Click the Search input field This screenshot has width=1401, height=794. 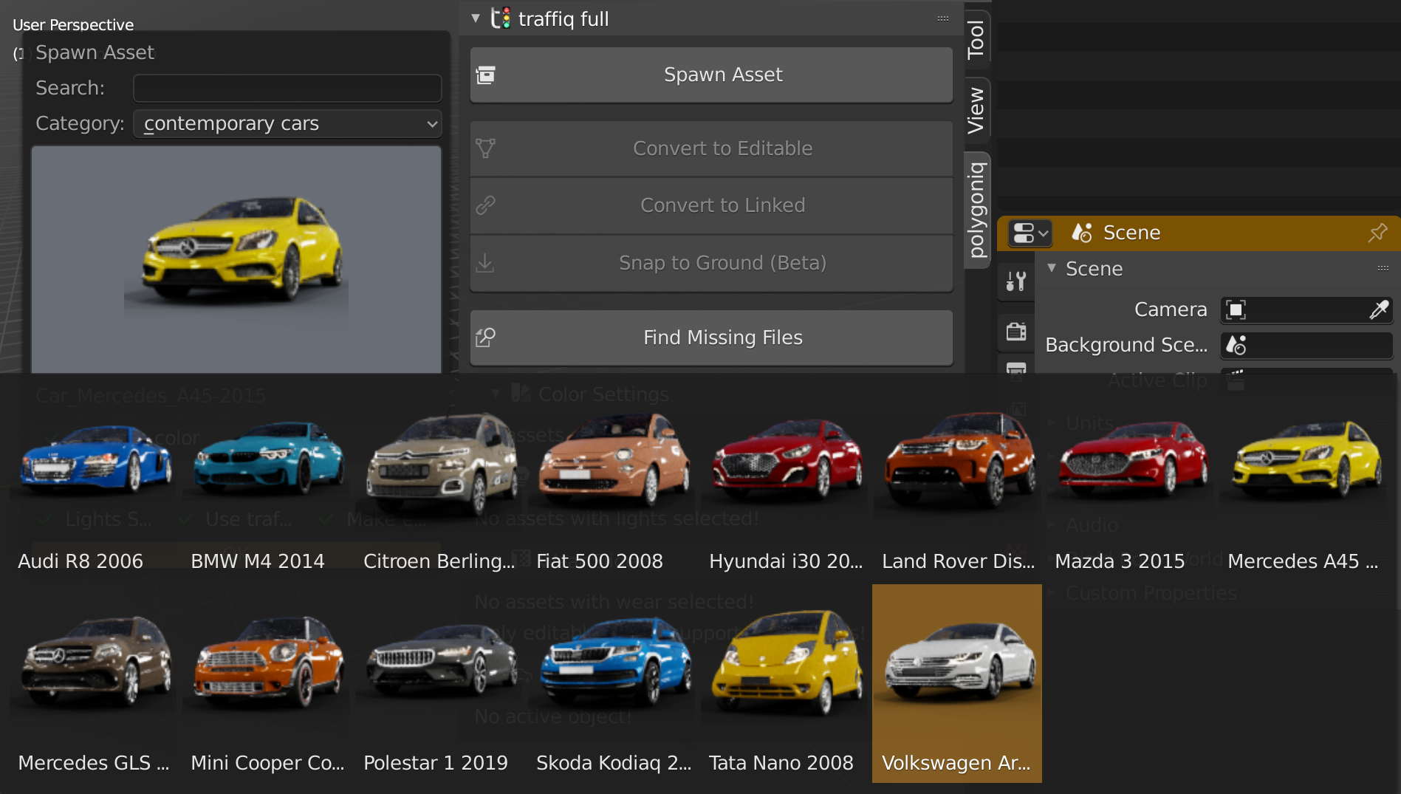287,87
